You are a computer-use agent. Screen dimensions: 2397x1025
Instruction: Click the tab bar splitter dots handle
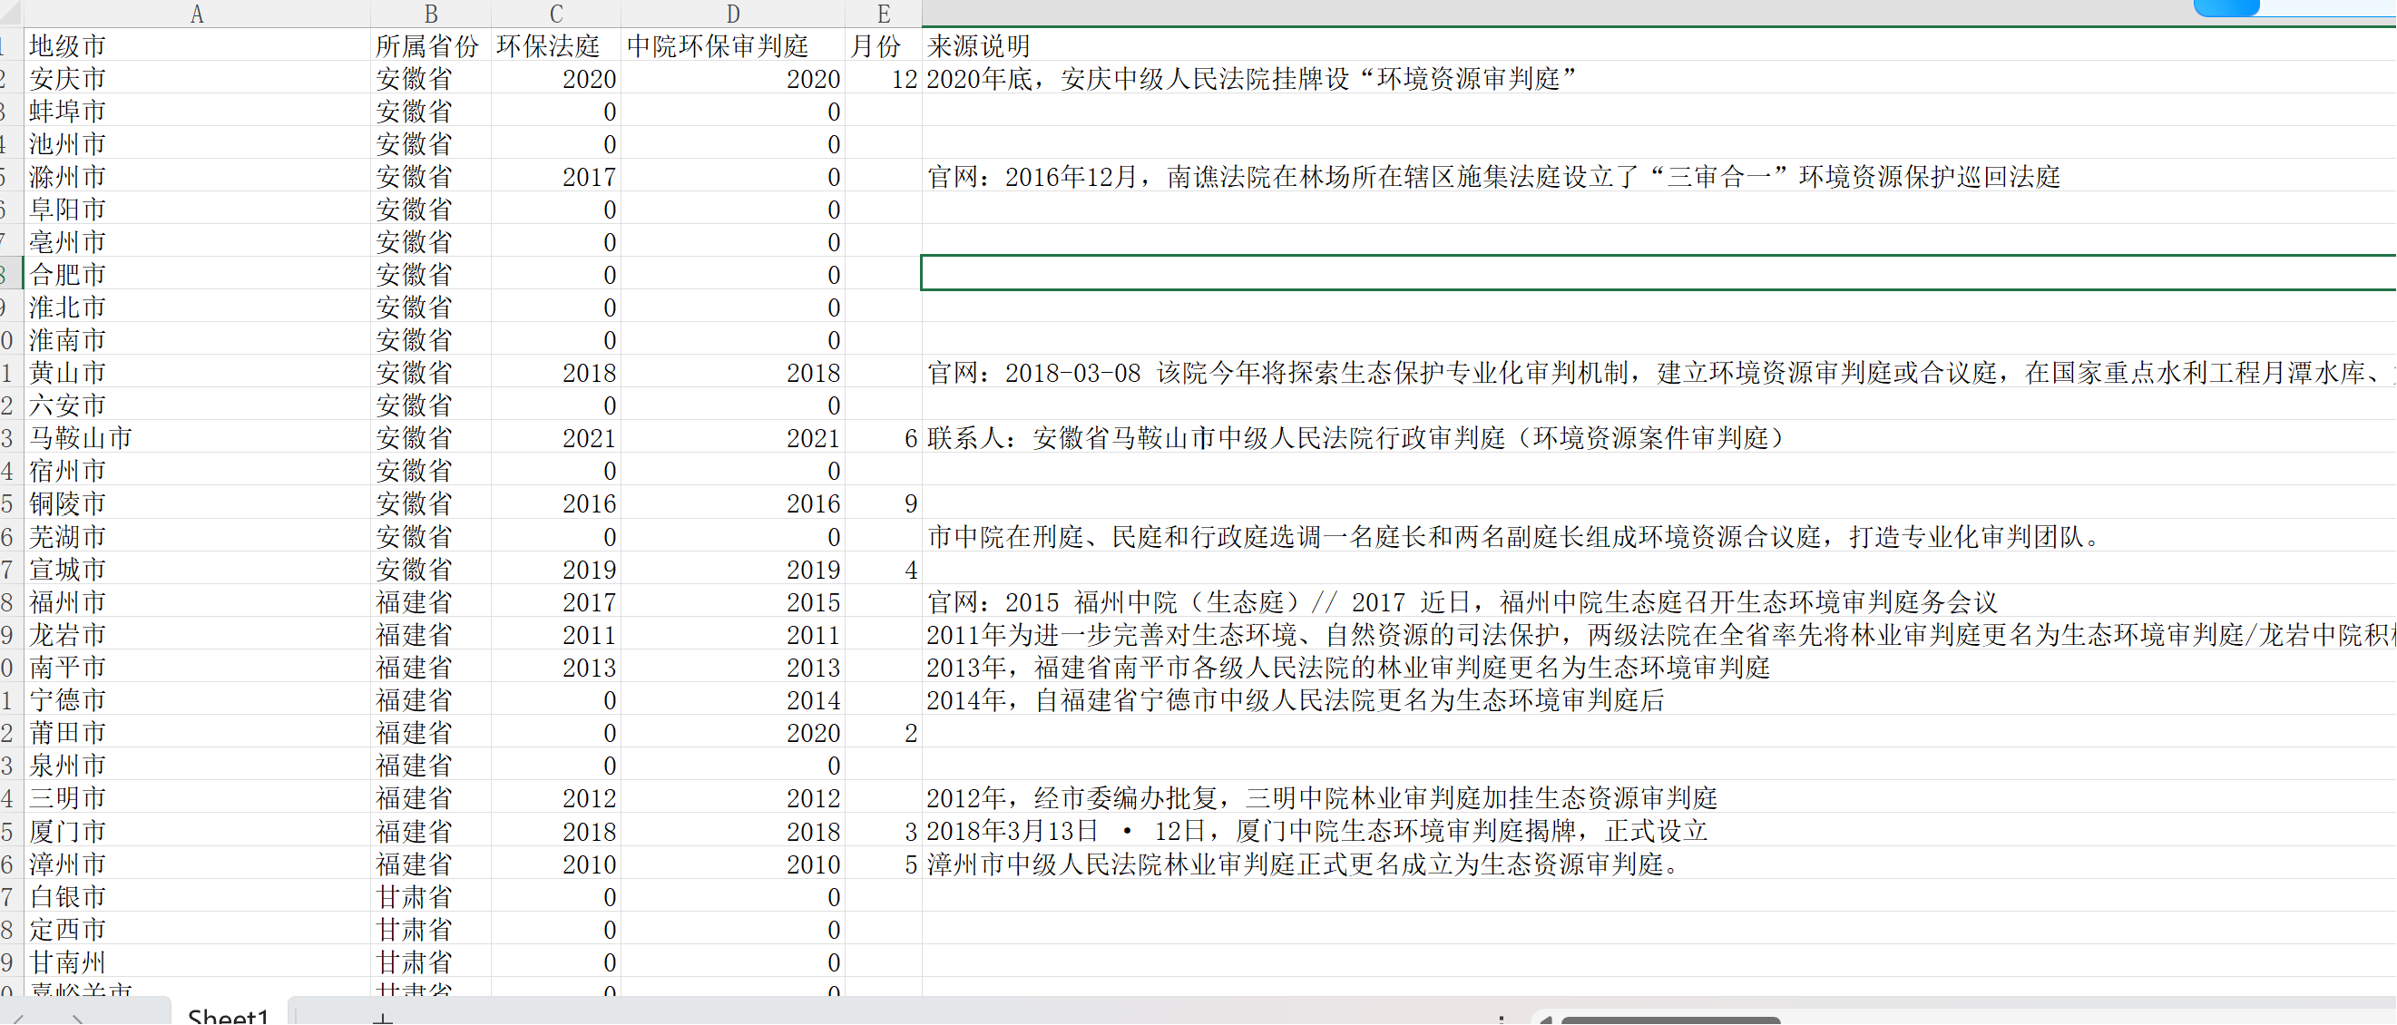[x=1502, y=1020]
